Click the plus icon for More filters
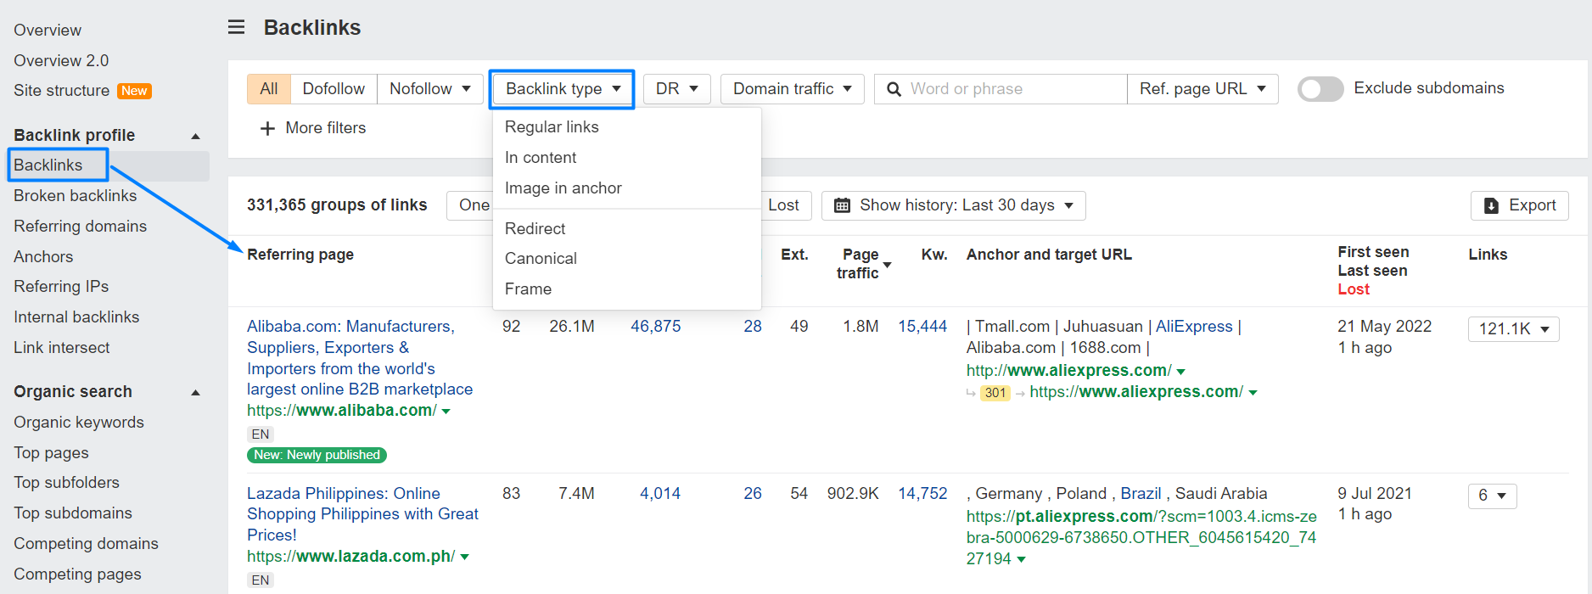 [267, 128]
